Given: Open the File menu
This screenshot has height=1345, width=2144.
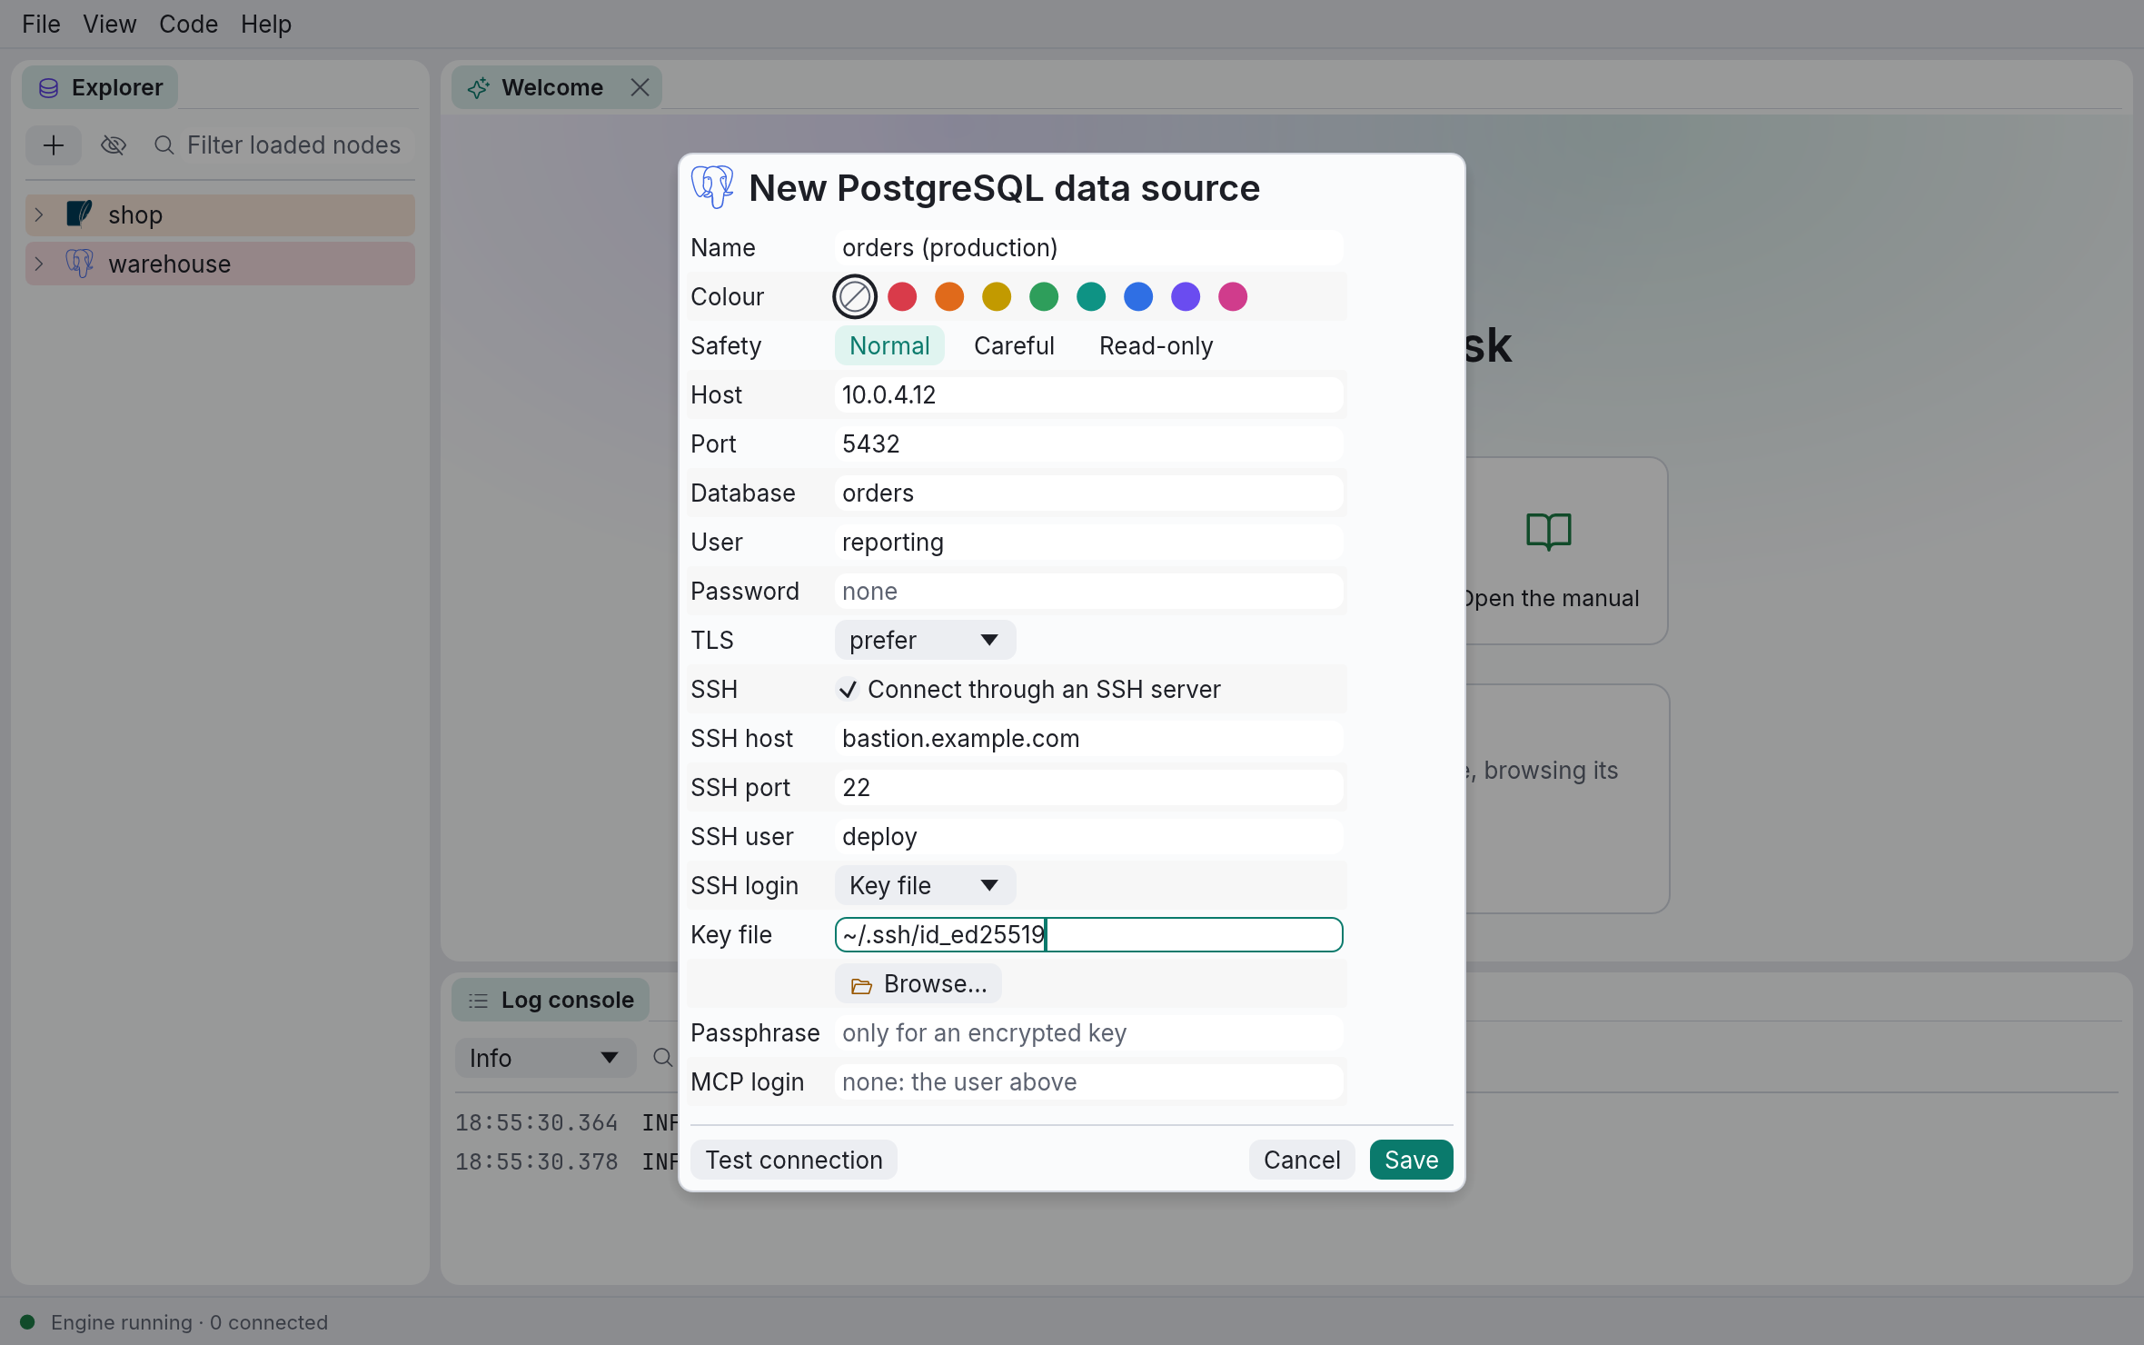Looking at the screenshot, I should click(41, 25).
